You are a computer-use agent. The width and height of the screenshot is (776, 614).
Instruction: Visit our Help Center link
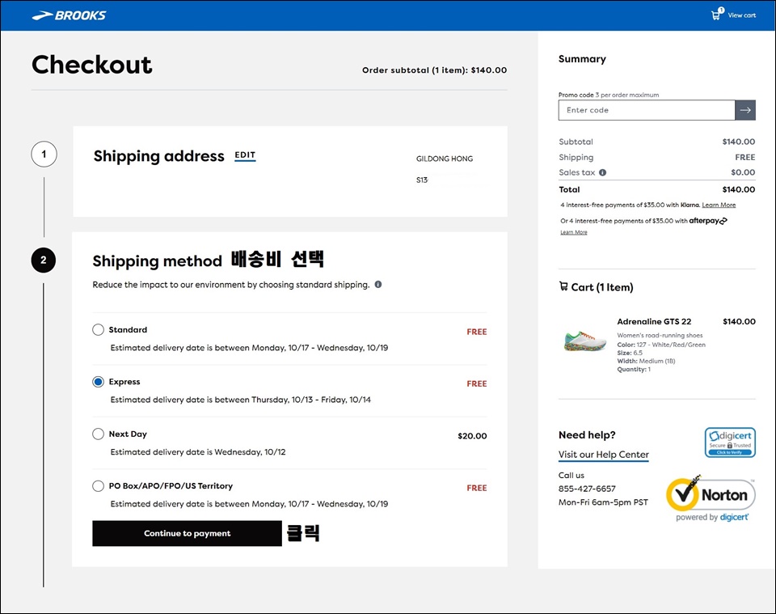coord(603,455)
